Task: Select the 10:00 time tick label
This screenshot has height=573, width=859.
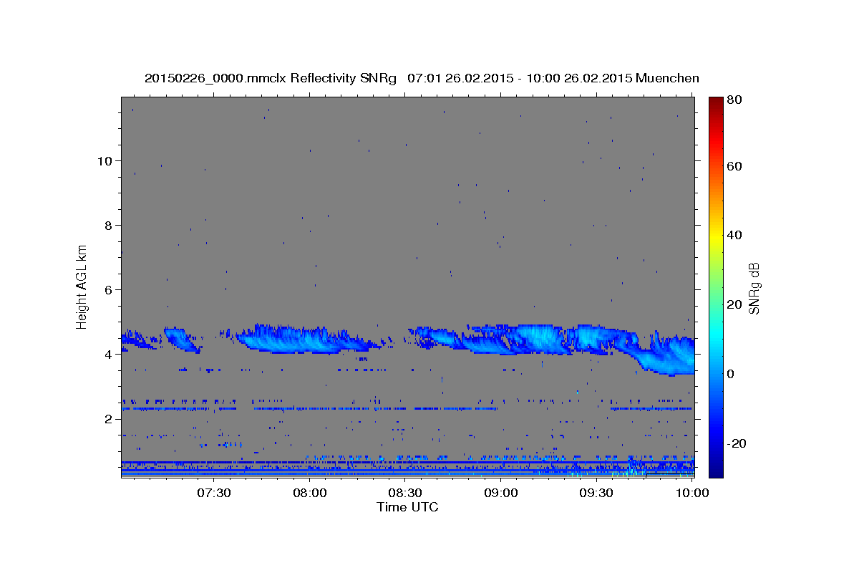Action: [x=692, y=493]
